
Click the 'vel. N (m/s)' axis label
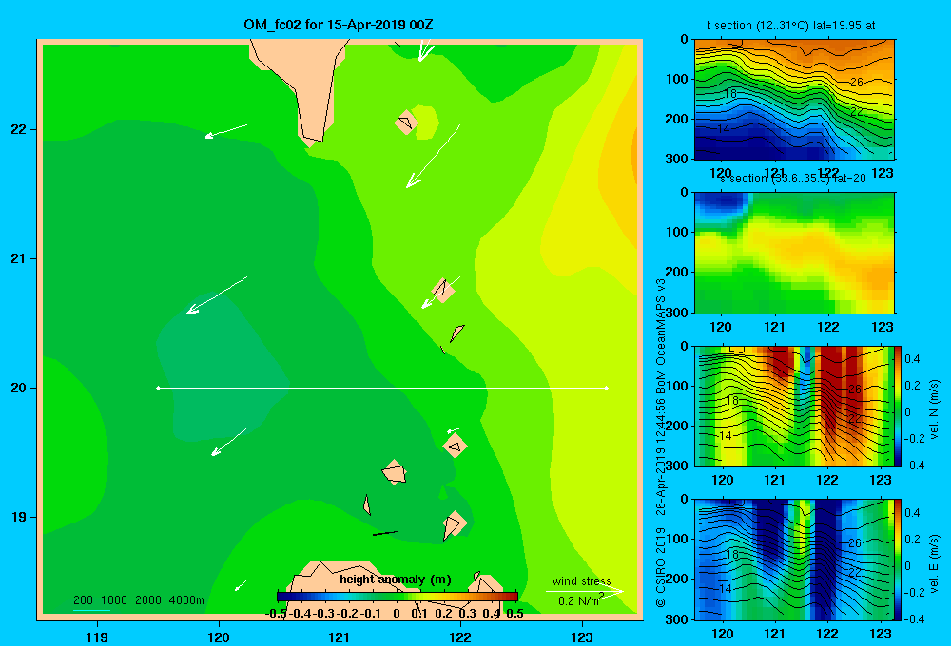point(934,409)
